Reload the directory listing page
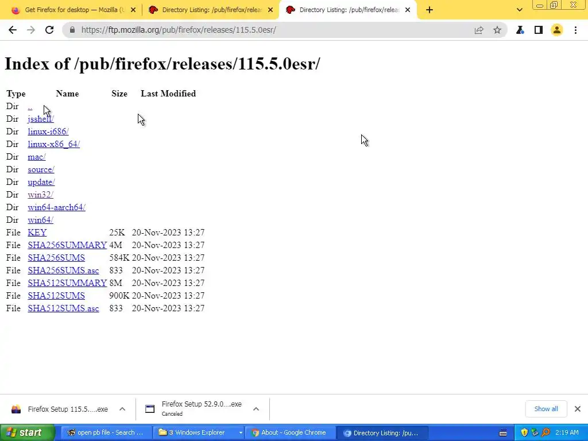This screenshot has height=441, width=588. point(49,30)
